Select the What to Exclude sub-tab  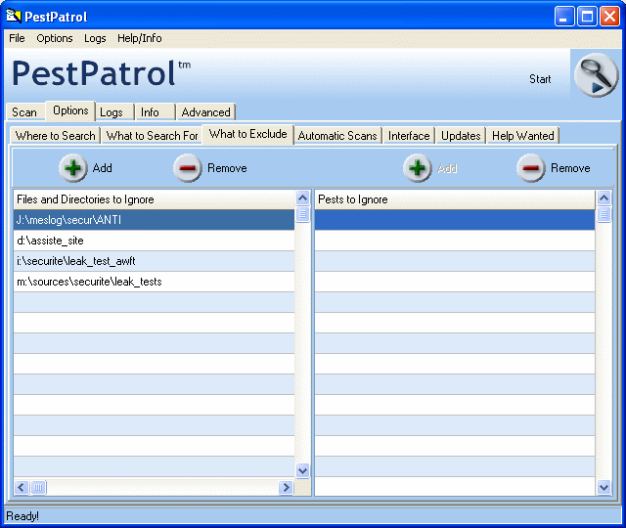247,134
